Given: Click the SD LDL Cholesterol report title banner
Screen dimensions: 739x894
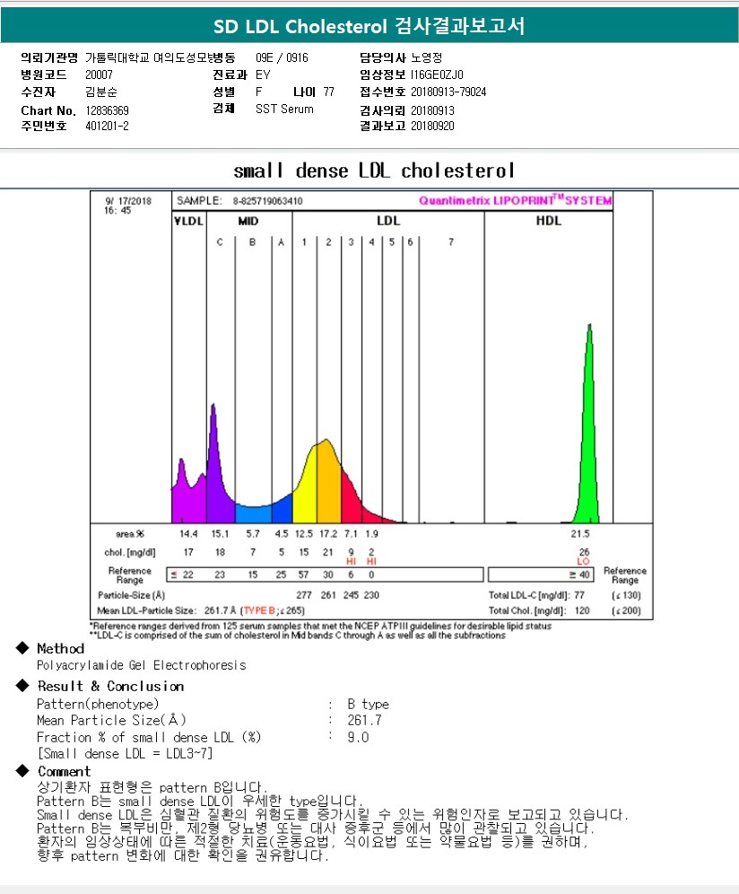Looking at the screenshot, I should pos(369,27).
